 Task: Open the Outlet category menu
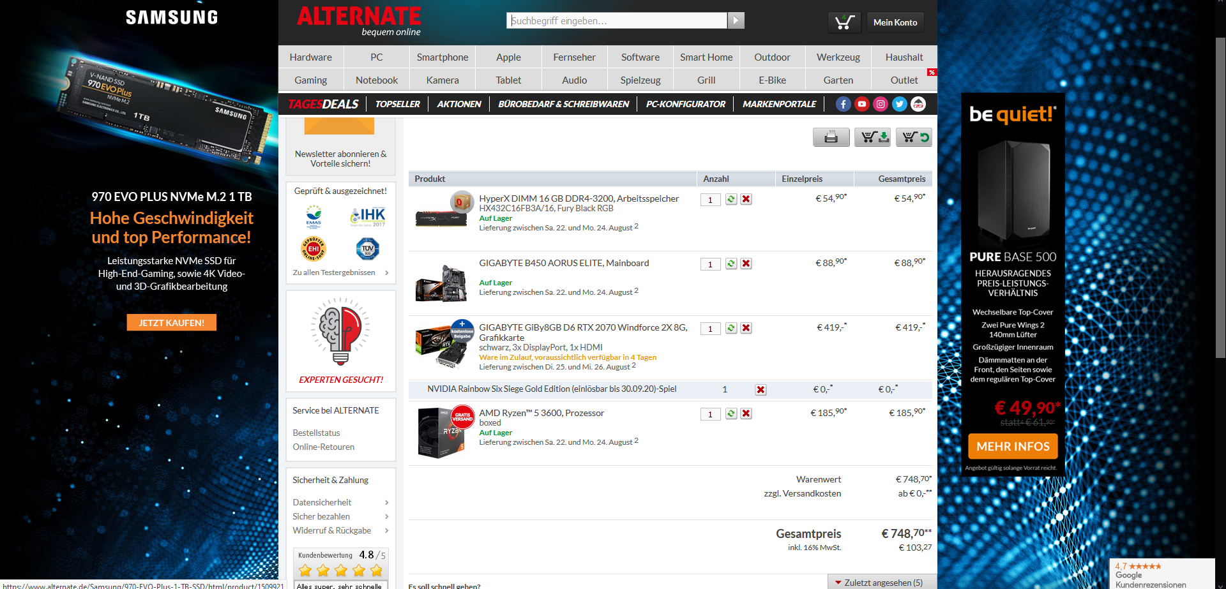[x=904, y=80]
